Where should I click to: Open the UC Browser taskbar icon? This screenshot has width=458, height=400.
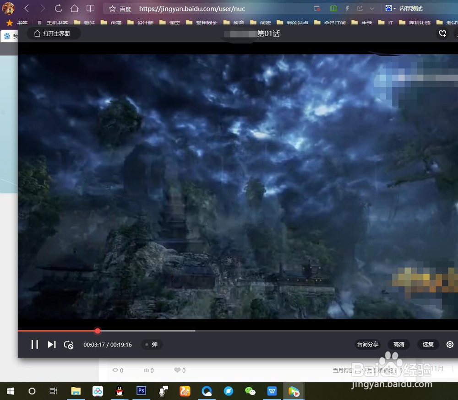pos(185,391)
